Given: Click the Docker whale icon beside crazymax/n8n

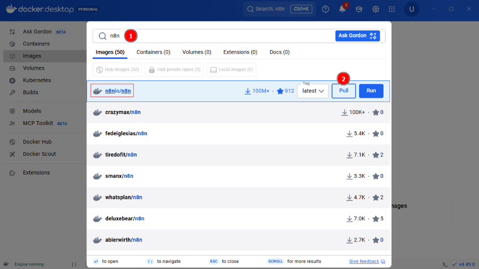Looking at the screenshot, I should point(97,112).
